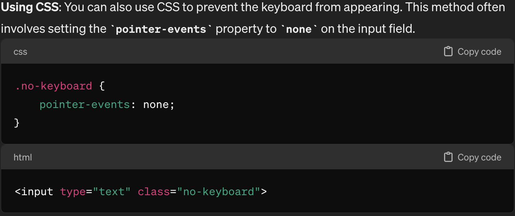The height and width of the screenshot is (216, 515).
Task: Click the "no-keyboard" string in HTML code
Action: (218, 191)
